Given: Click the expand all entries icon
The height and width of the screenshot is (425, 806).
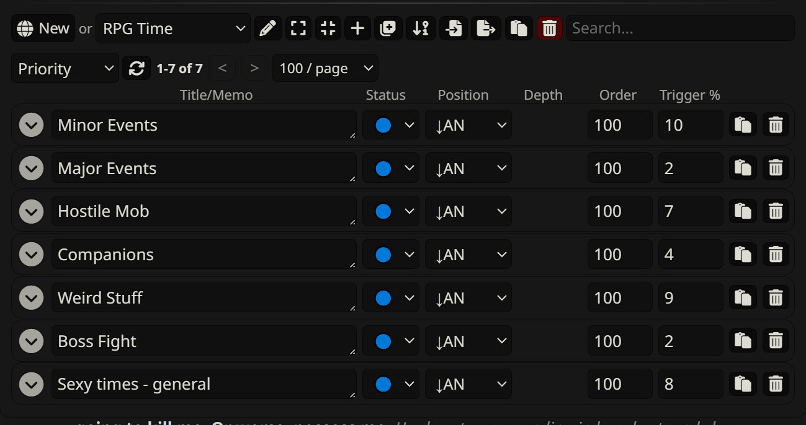Looking at the screenshot, I should point(298,28).
